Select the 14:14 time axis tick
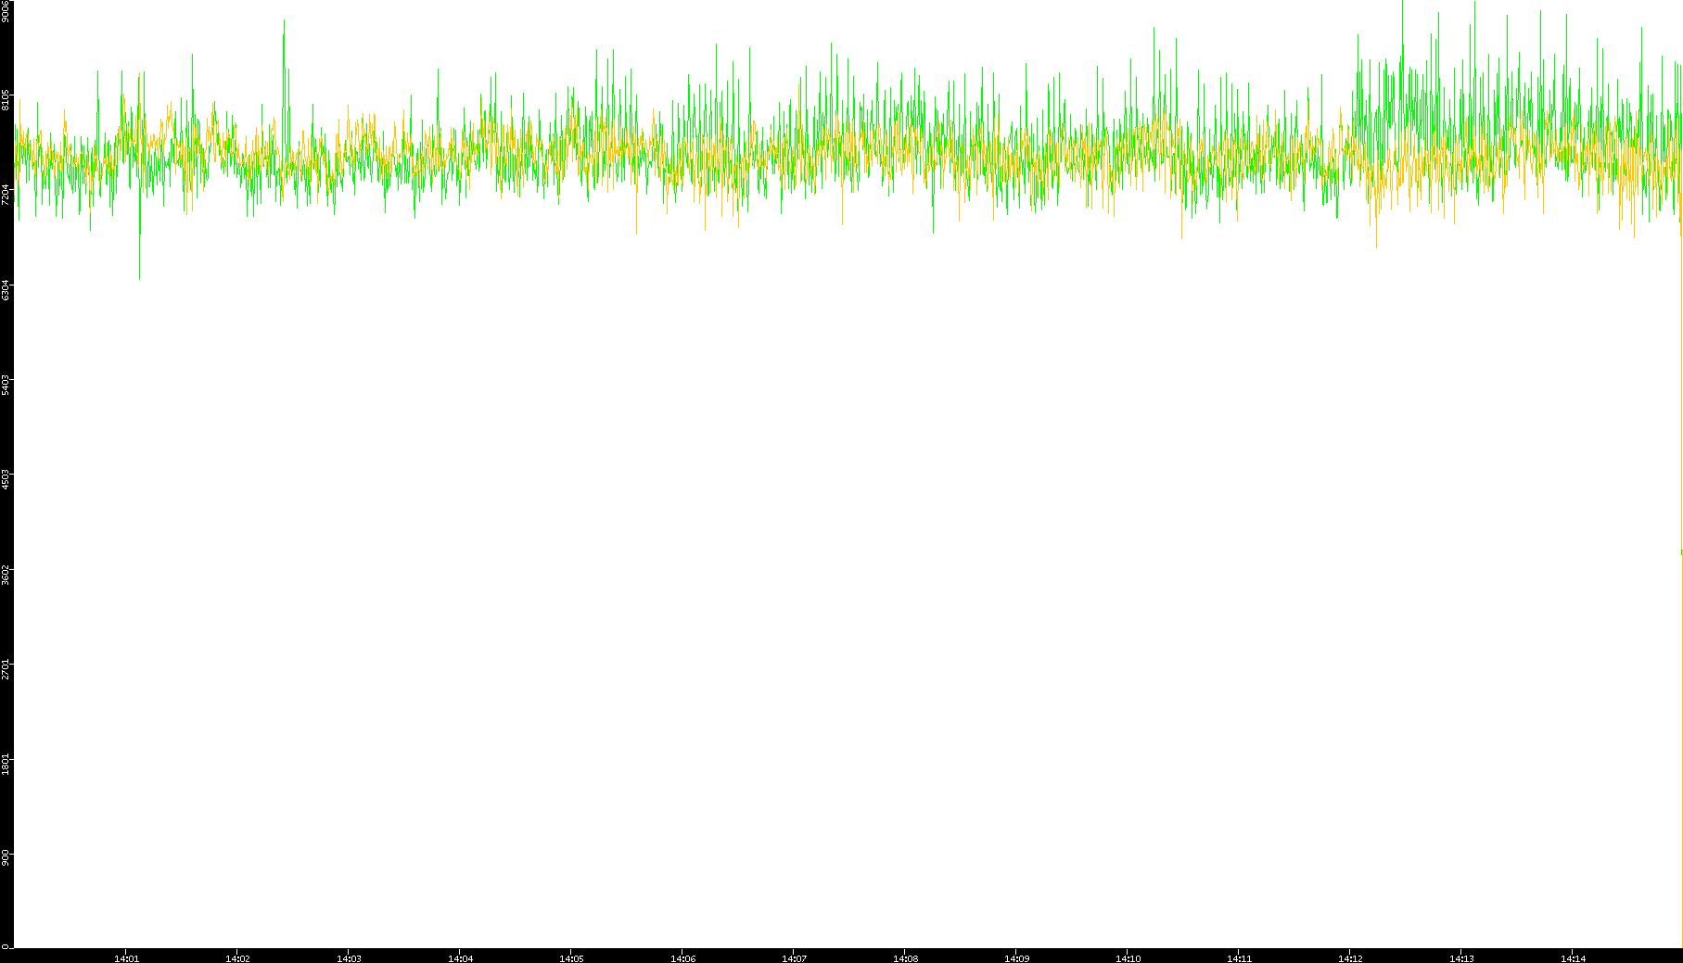The width and height of the screenshot is (1683, 963). tap(1573, 957)
